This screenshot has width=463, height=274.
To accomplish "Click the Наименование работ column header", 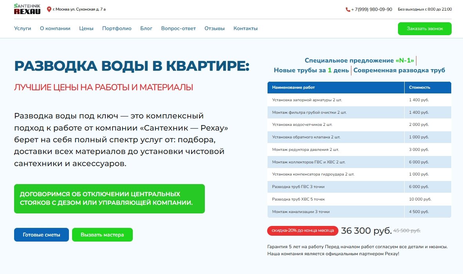I will [336, 88].
